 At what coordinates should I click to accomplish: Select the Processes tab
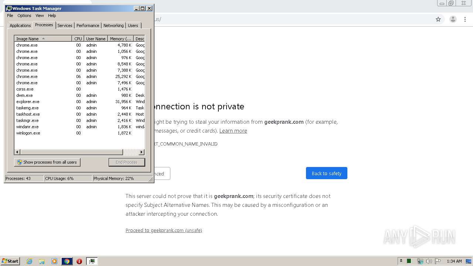pos(44,25)
